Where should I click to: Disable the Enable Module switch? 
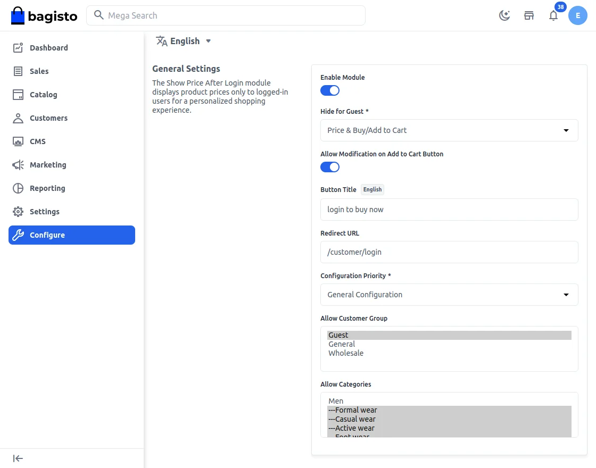point(330,90)
